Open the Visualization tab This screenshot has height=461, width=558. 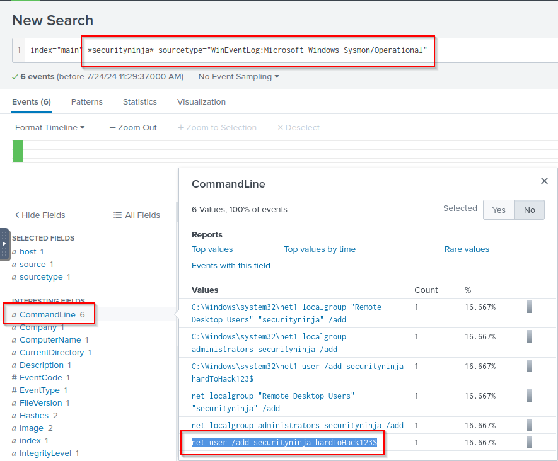click(201, 102)
